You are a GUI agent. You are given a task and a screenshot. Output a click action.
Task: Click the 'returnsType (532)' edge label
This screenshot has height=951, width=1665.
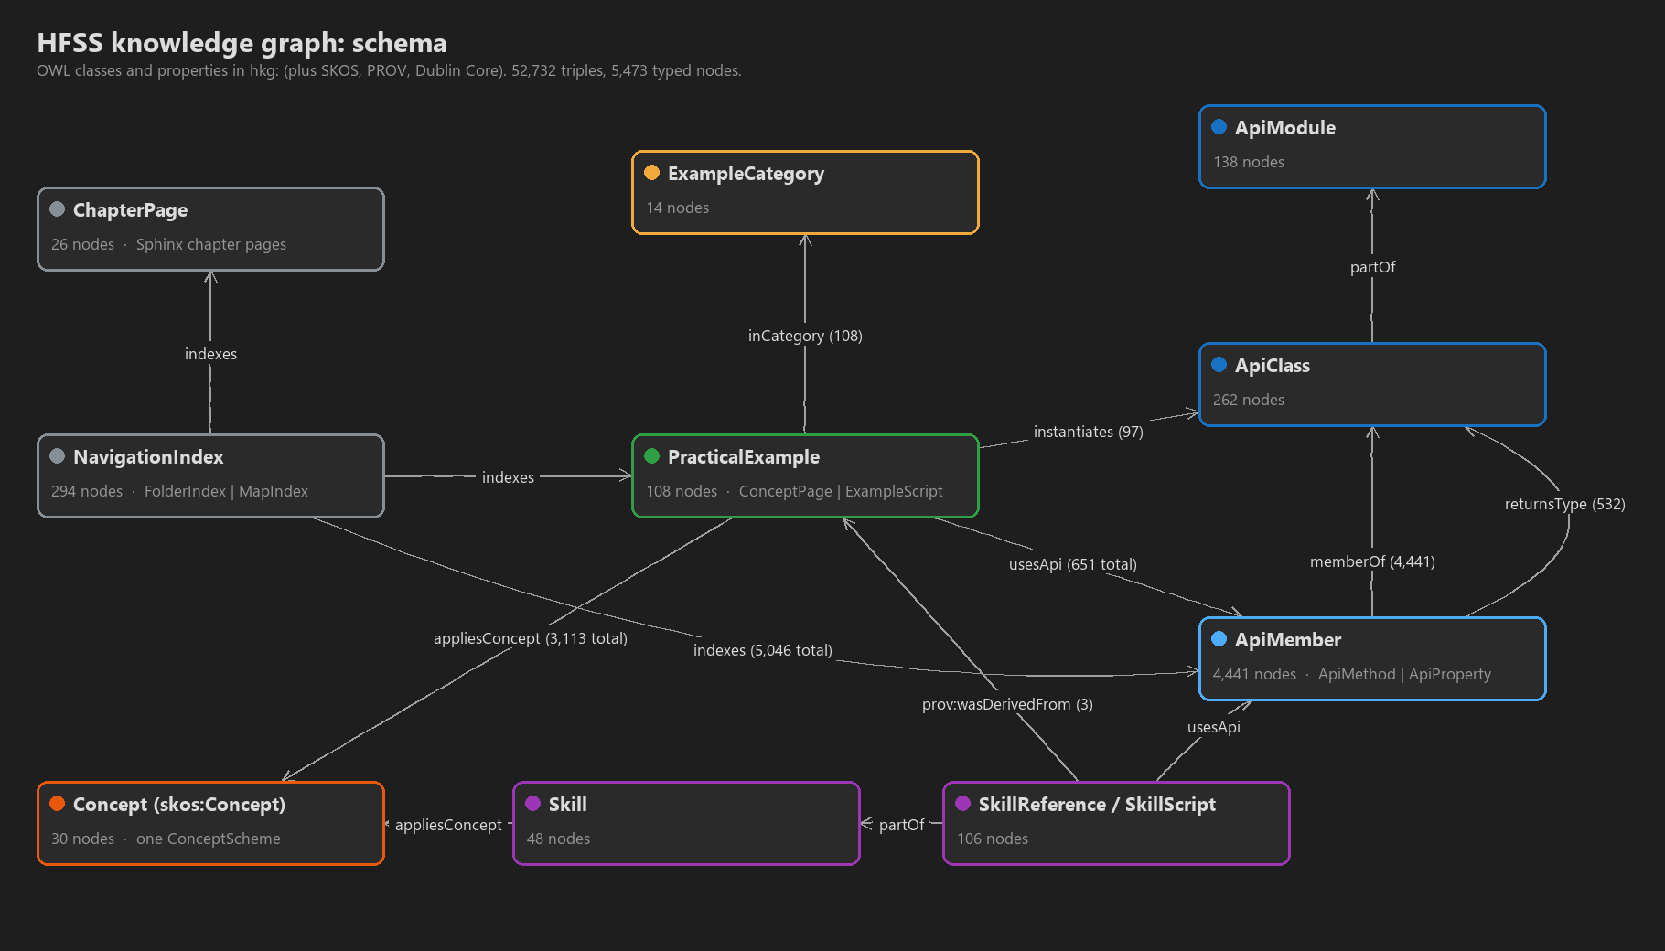pos(1564,504)
